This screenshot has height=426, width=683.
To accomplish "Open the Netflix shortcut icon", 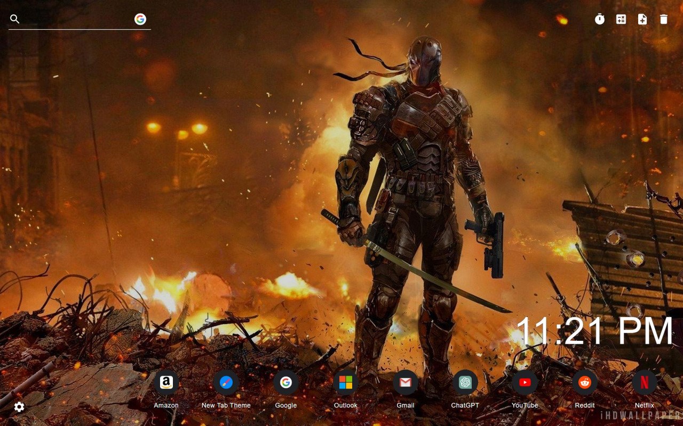I will point(645,382).
